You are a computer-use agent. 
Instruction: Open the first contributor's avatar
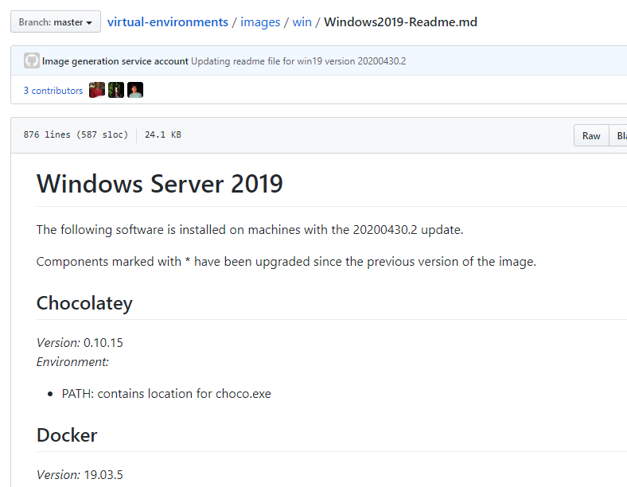tap(97, 91)
